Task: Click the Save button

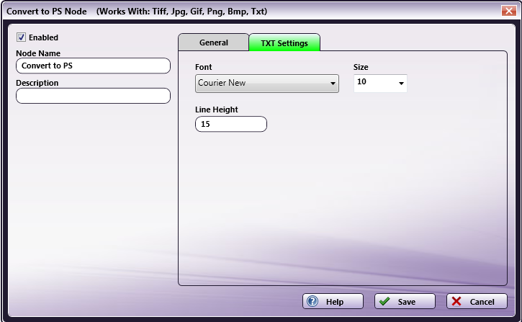Action: tap(405, 301)
